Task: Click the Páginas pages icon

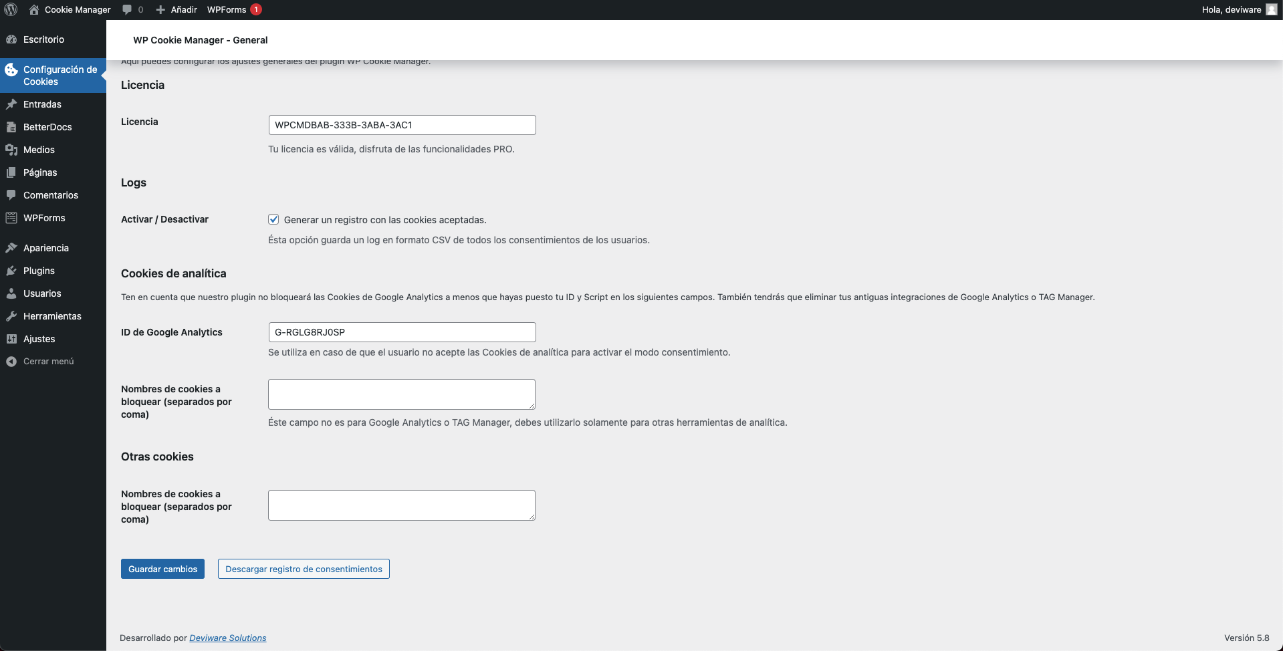Action: tap(11, 172)
